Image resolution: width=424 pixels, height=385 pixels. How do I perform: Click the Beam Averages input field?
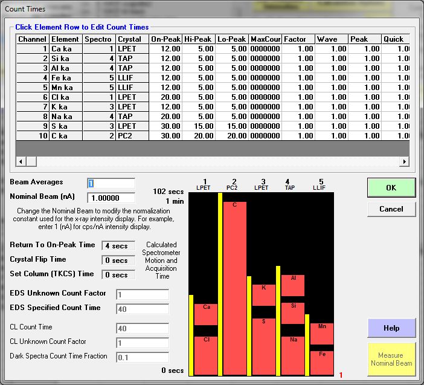pyautogui.click(x=111, y=183)
